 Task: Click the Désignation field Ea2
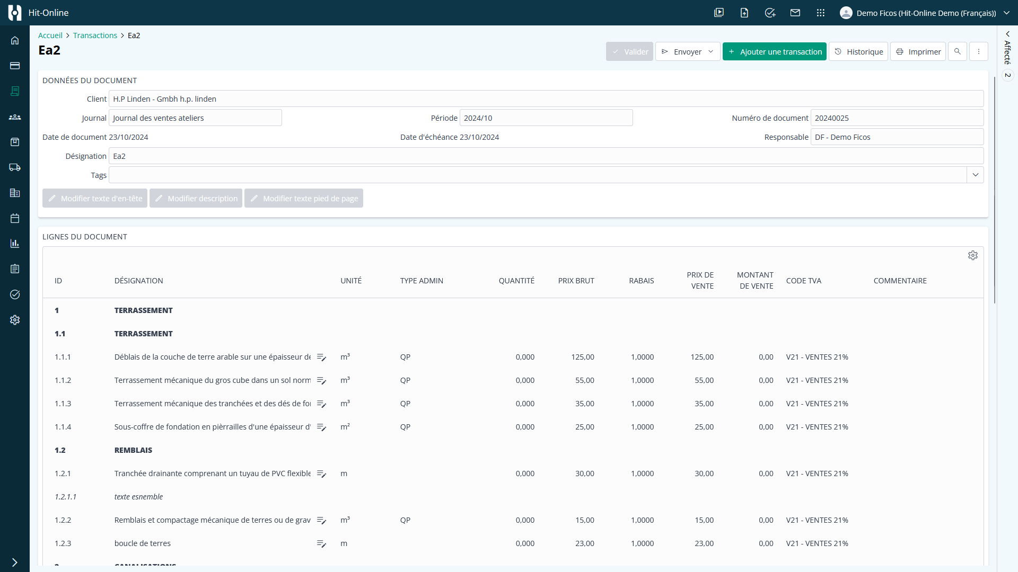[546, 156]
